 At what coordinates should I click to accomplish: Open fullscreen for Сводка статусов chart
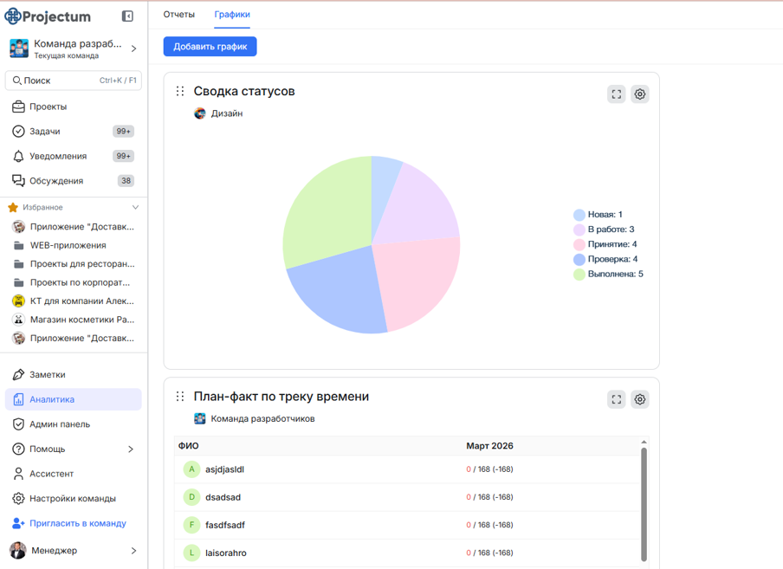click(617, 94)
